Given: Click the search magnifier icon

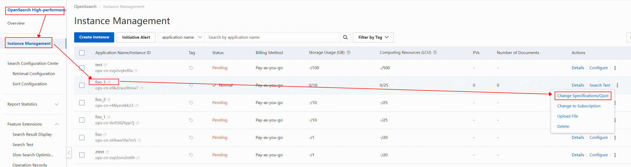Looking at the screenshot, I should (345, 37).
